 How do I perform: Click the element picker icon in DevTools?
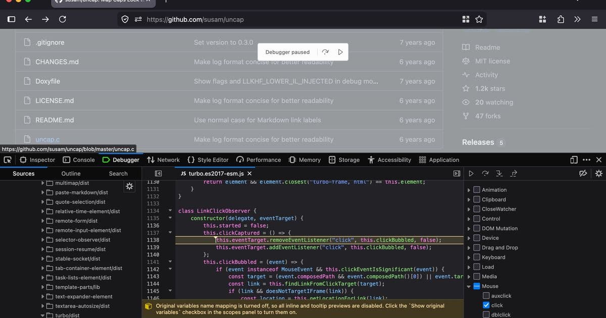pyautogui.click(x=8, y=160)
